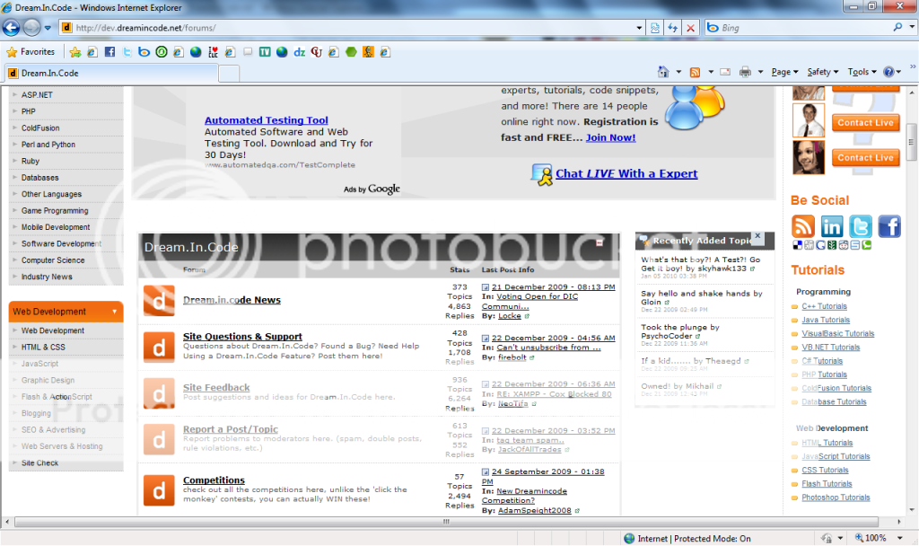The image size is (919, 546).
Task: Click the first Contact Live button
Action: click(865, 122)
